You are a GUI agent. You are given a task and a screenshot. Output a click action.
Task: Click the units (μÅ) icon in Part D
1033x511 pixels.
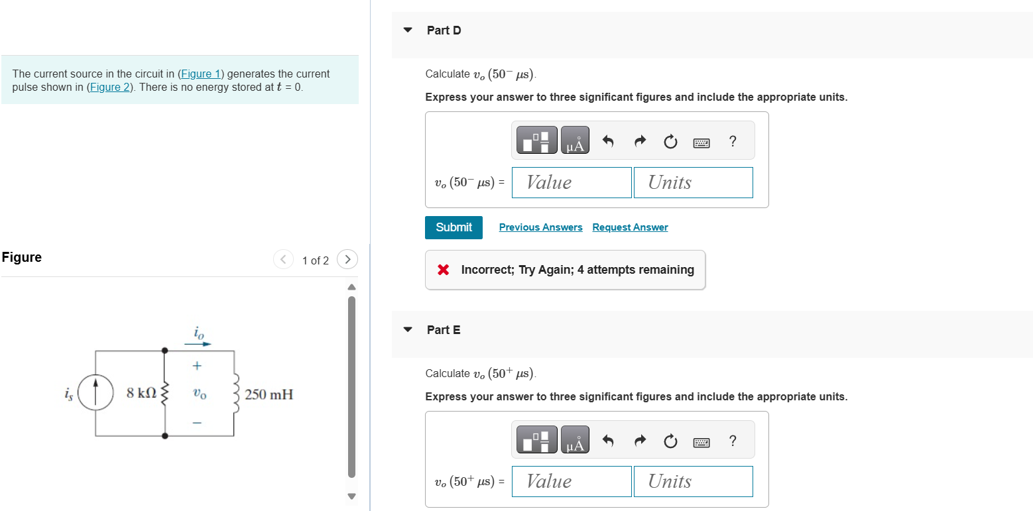tap(574, 140)
